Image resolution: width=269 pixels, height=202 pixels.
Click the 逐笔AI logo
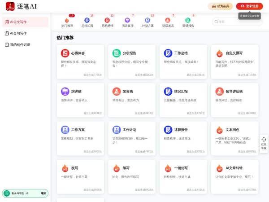click(10, 6)
